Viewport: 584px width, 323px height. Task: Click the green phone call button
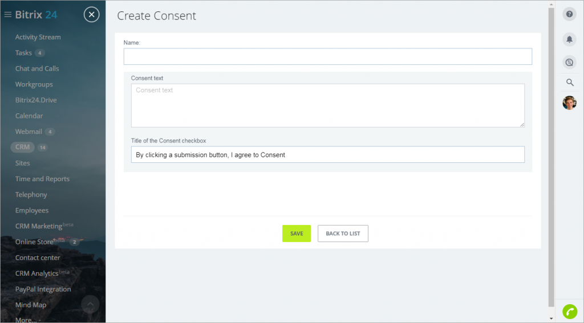coord(570,312)
